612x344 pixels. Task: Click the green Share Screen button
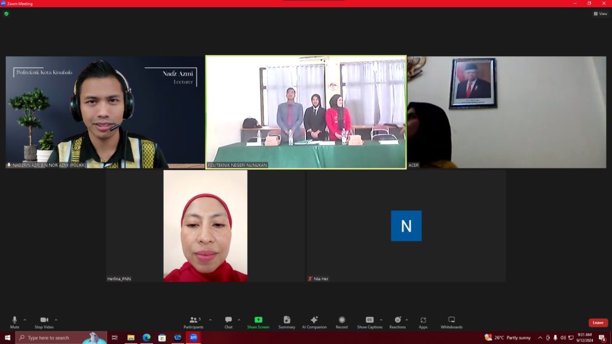click(x=258, y=321)
